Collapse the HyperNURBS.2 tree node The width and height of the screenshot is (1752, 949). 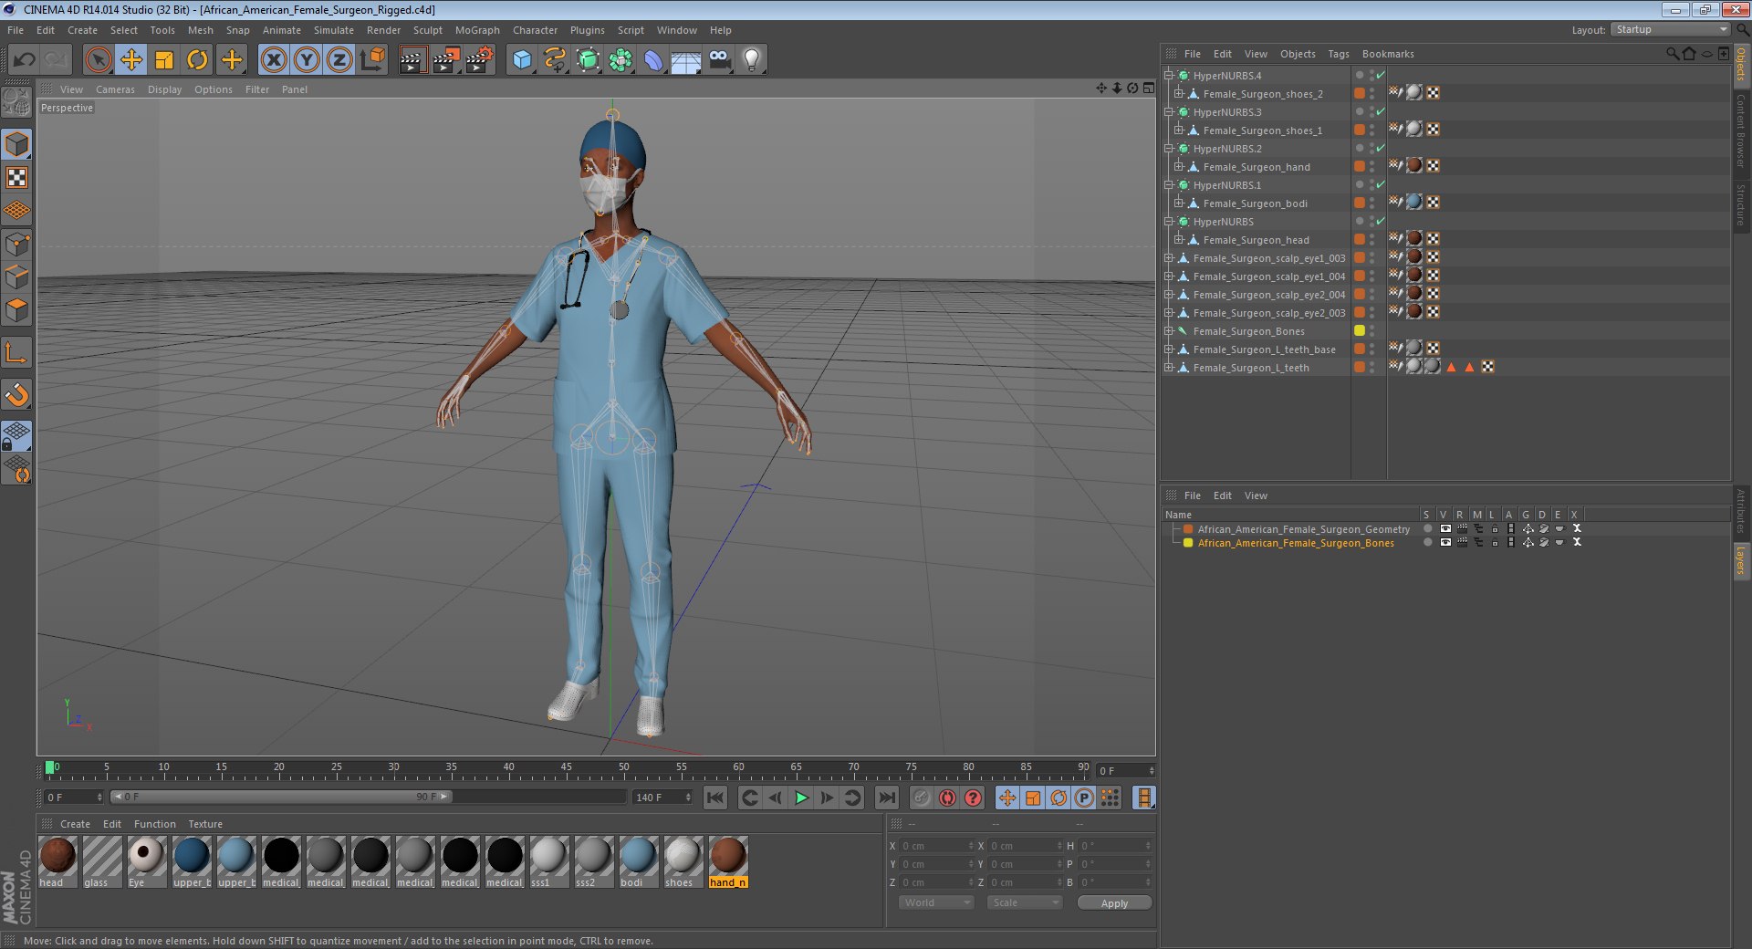tap(1168, 149)
